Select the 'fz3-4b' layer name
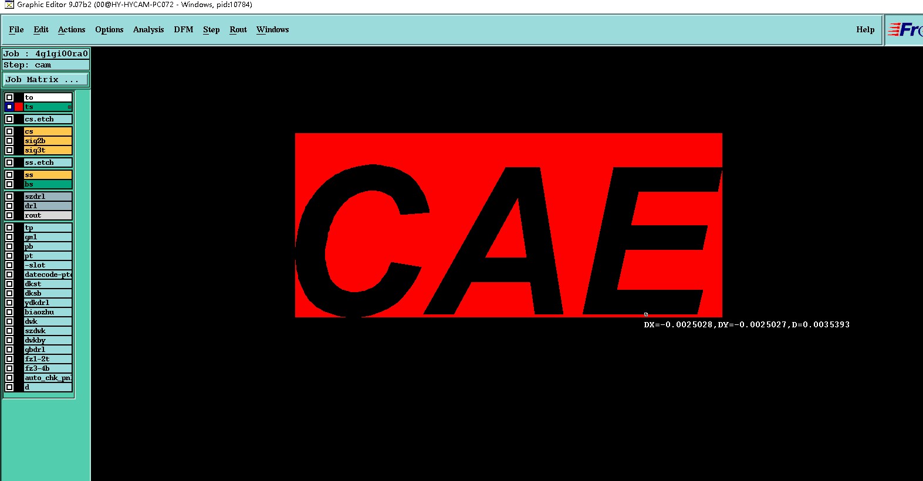Viewport: 923px width, 481px height. click(48, 368)
